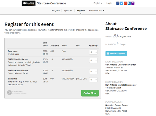Select the Register tab
This screenshot has width=156, height=116.
coord(81,11)
